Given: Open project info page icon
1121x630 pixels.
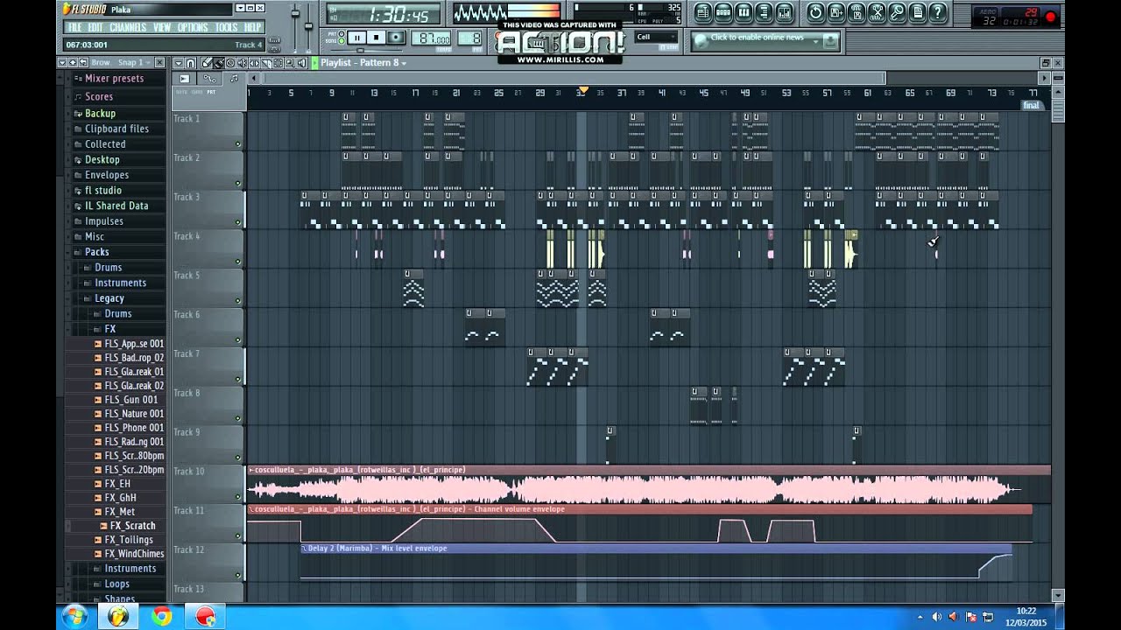Looking at the screenshot, I should (917, 12).
